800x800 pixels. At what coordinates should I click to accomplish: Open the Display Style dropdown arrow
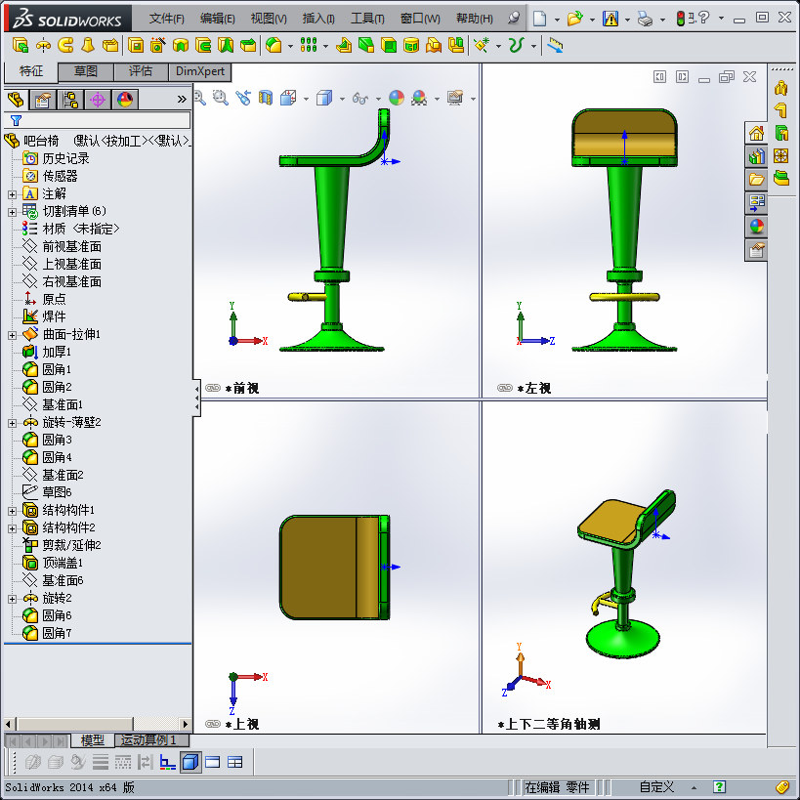tap(342, 99)
